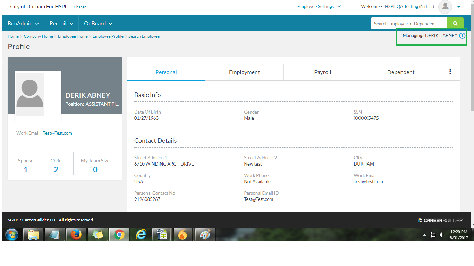
Task: Switch to the Payroll tab
Action: point(323,72)
